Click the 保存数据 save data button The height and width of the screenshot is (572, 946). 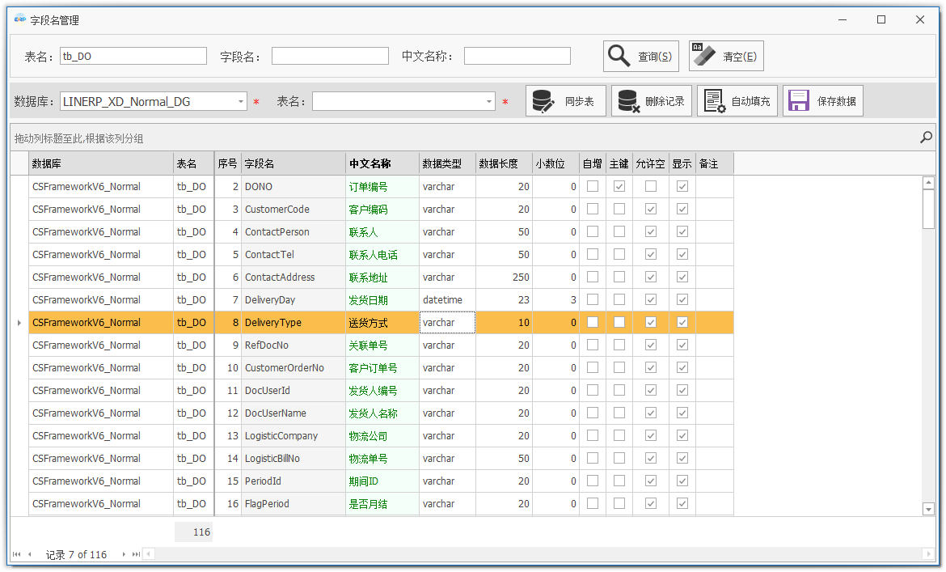[823, 101]
